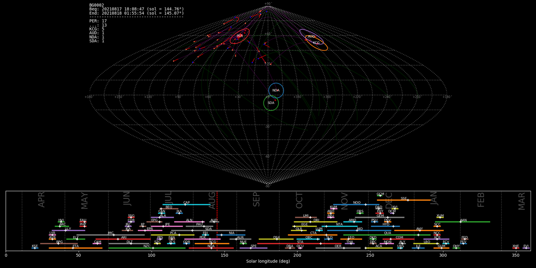This screenshot has height=268, width=536.
Task: Click the red NDA timeline bar
Action: click(x=211, y=248)
